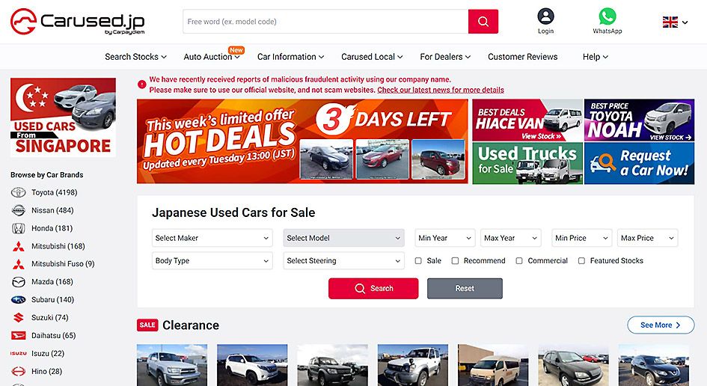Image resolution: width=707 pixels, height=386 pixels.
Task: Tick the Sale checkbox
Action: [418, 260]
